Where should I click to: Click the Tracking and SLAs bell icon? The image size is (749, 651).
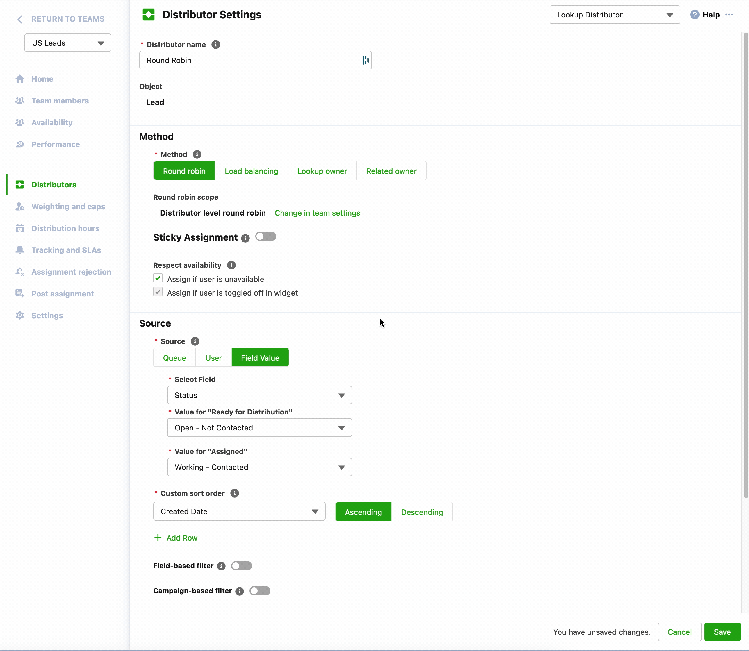(x=20, y=250)
